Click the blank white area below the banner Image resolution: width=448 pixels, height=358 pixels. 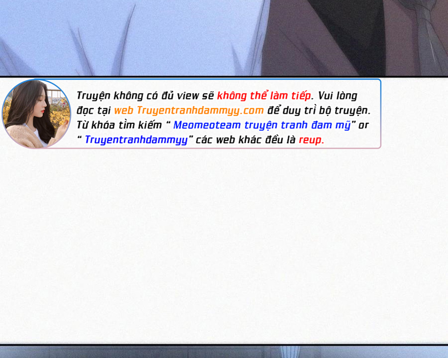pyautogui.click(x=223, y=247)
